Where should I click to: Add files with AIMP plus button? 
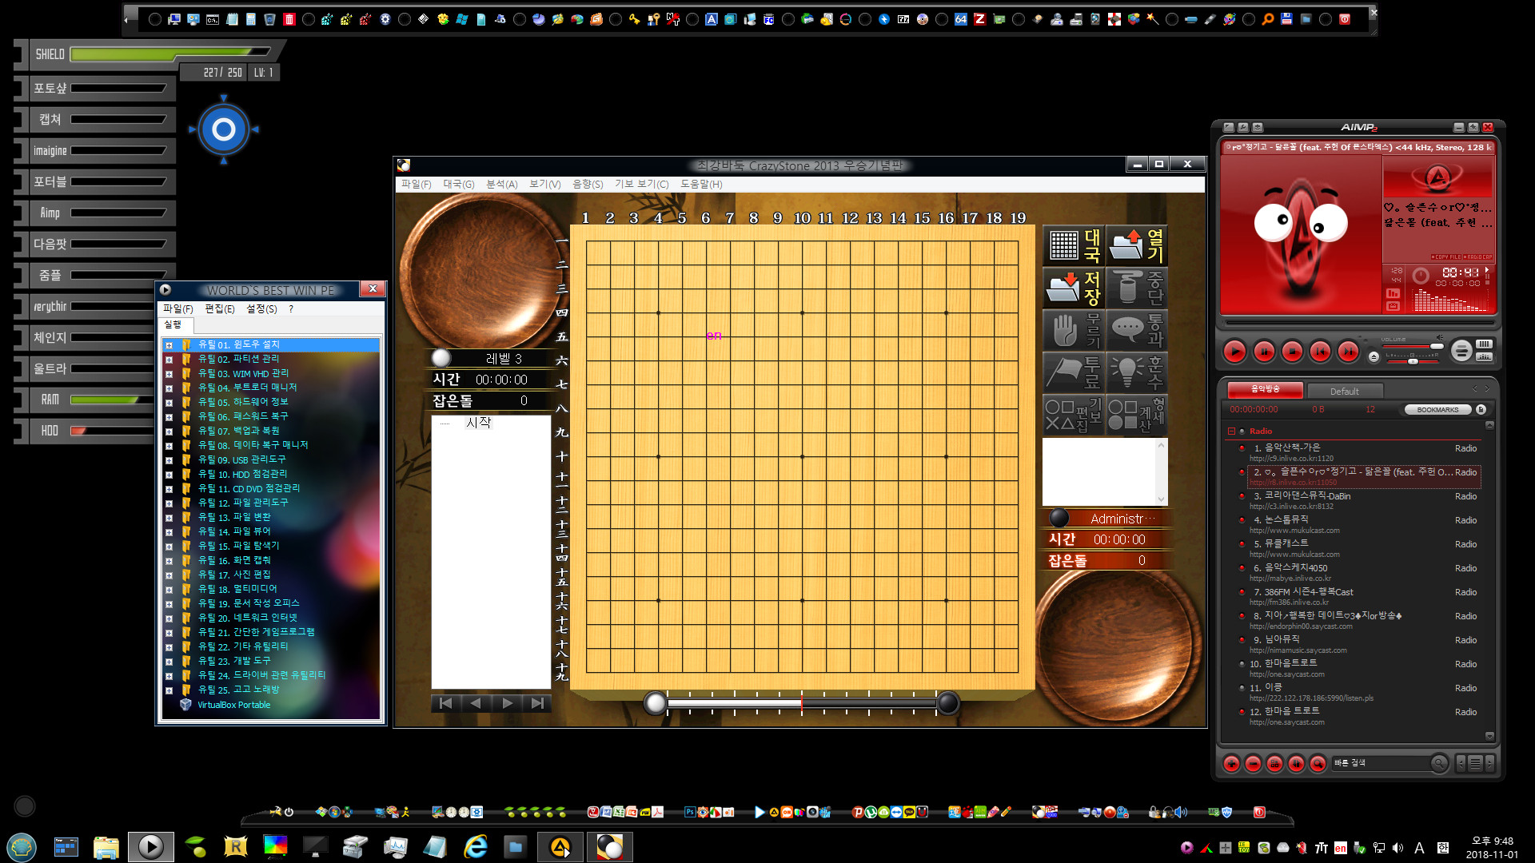click(x=1232, y=764)
